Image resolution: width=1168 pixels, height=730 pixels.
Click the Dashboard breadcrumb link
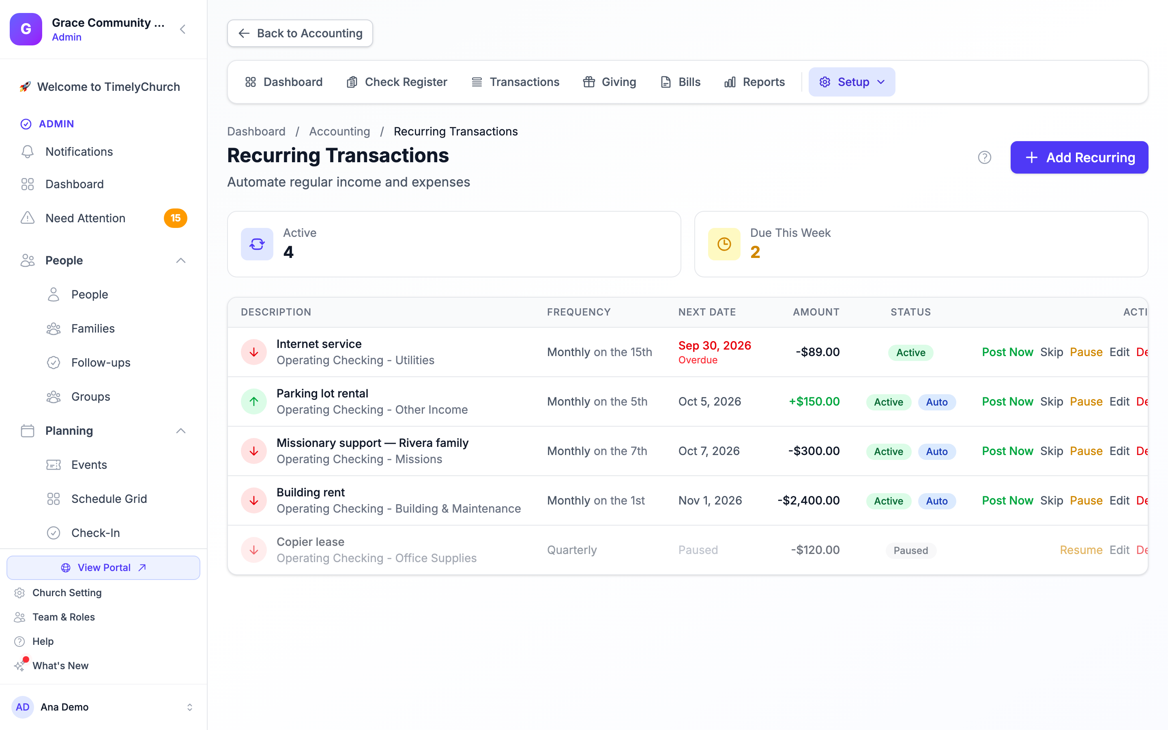256,131
